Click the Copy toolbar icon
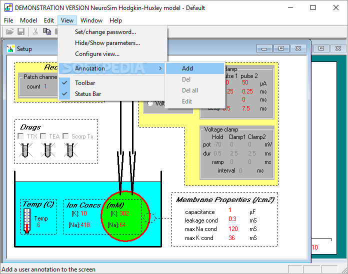 coord(47,31)
